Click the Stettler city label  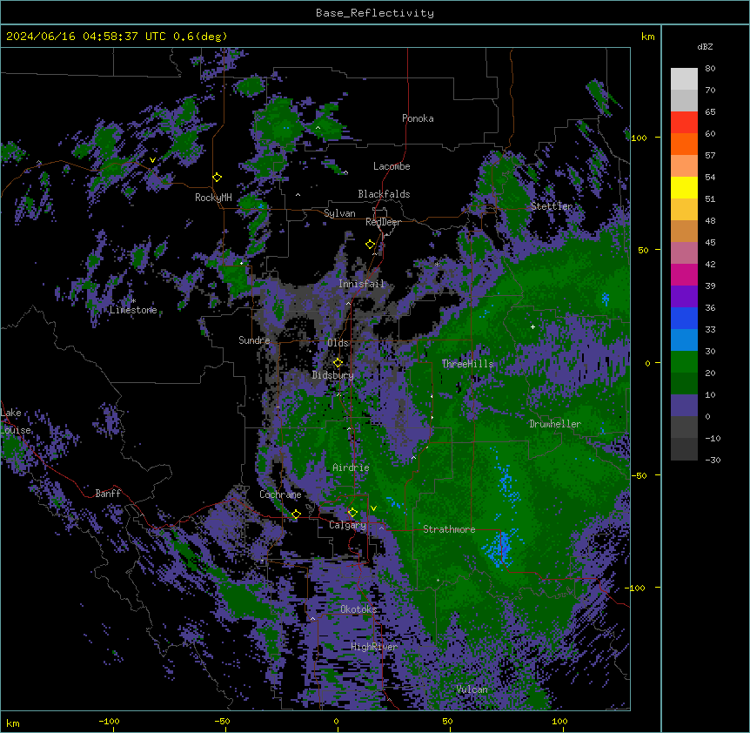552,206
